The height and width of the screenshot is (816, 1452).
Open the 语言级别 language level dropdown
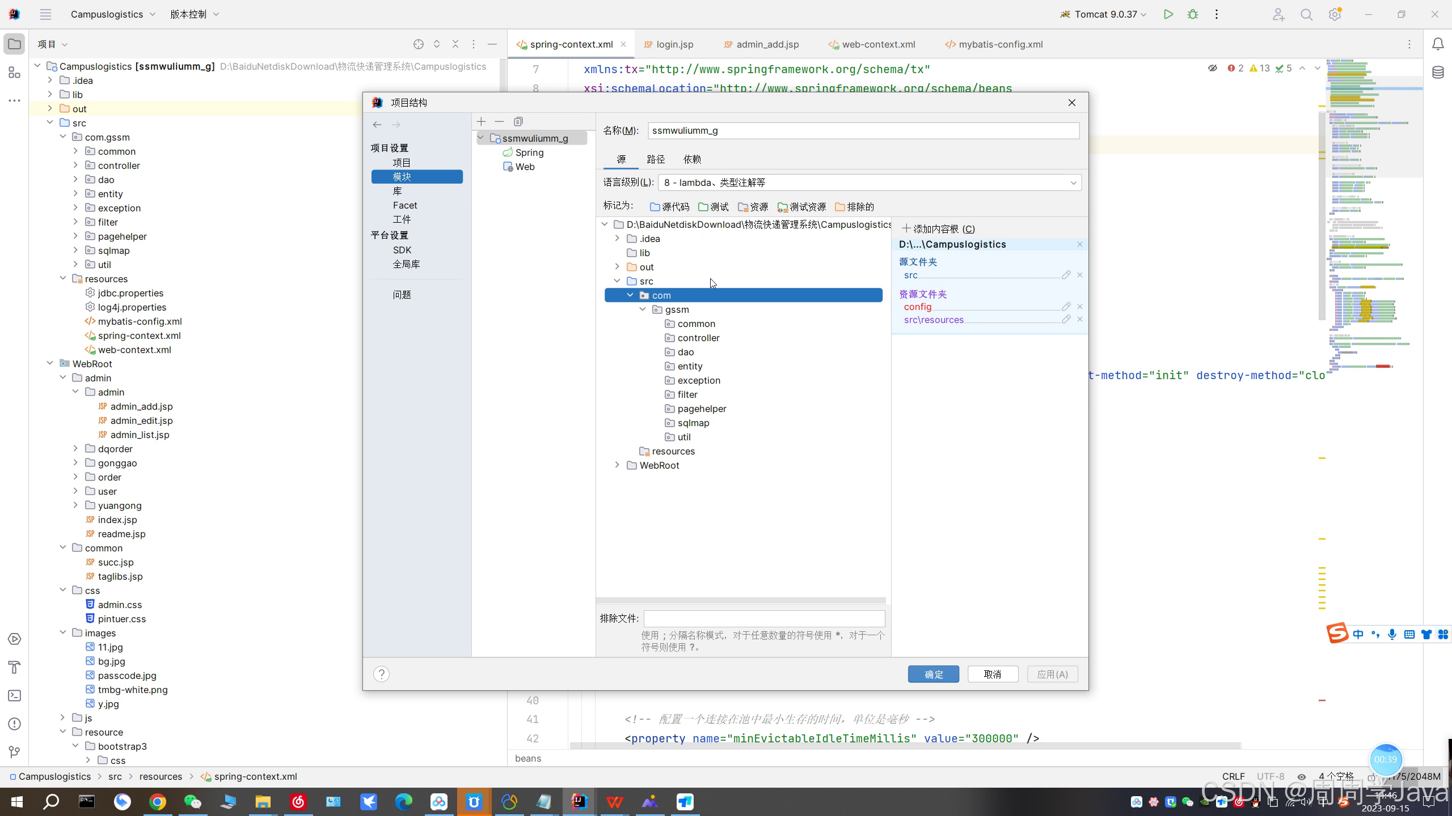tap(869, 182)
